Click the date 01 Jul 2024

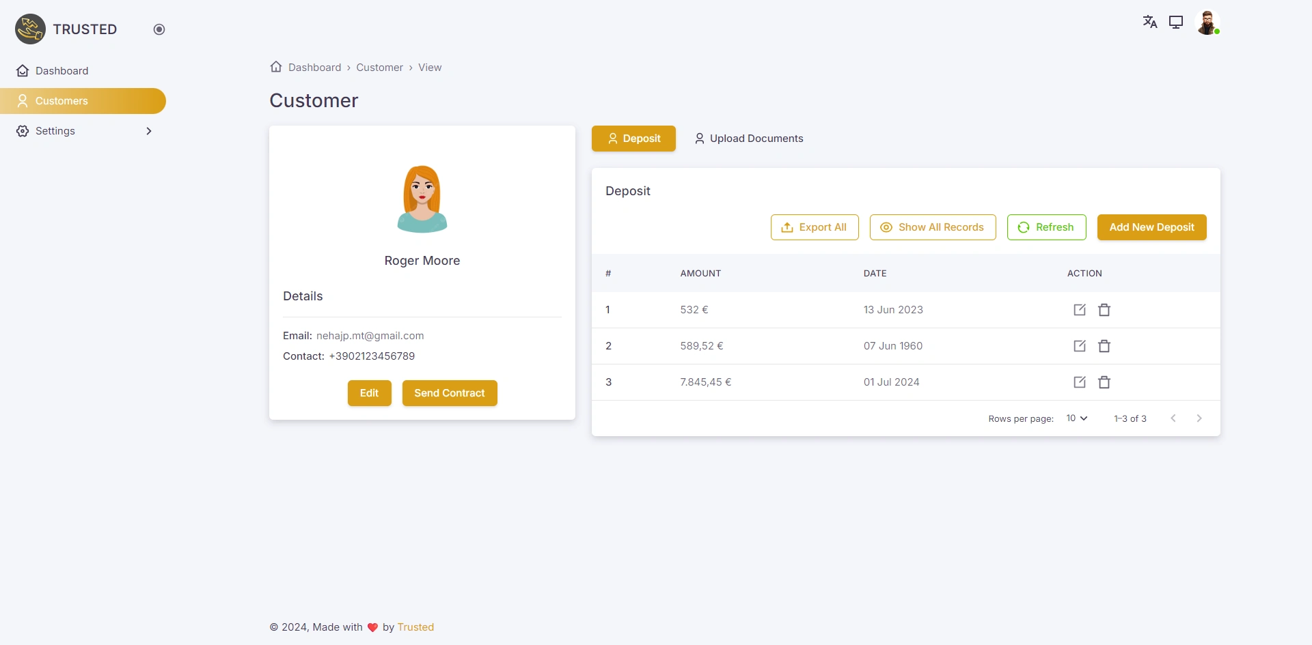[891, 382]
